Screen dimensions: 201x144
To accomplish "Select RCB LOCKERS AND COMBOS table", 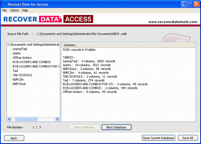I will click(31, 62).
